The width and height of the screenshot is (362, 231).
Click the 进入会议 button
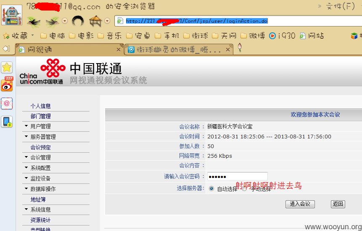[300, 204]
